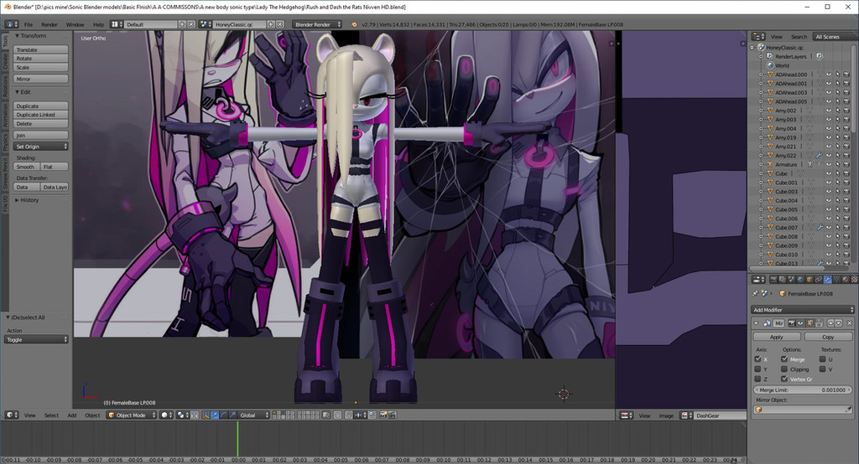Click the wrench icon on the Amy.022 row
Image resolution: width=859 pixels, height=464 pixels.
pyautogui.click(x=820, y=156)
